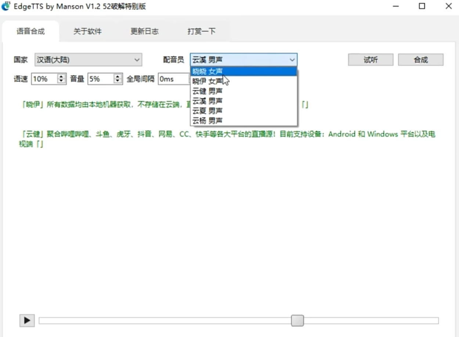Minimize the EdgeTTS window

(x=396, y=6)
